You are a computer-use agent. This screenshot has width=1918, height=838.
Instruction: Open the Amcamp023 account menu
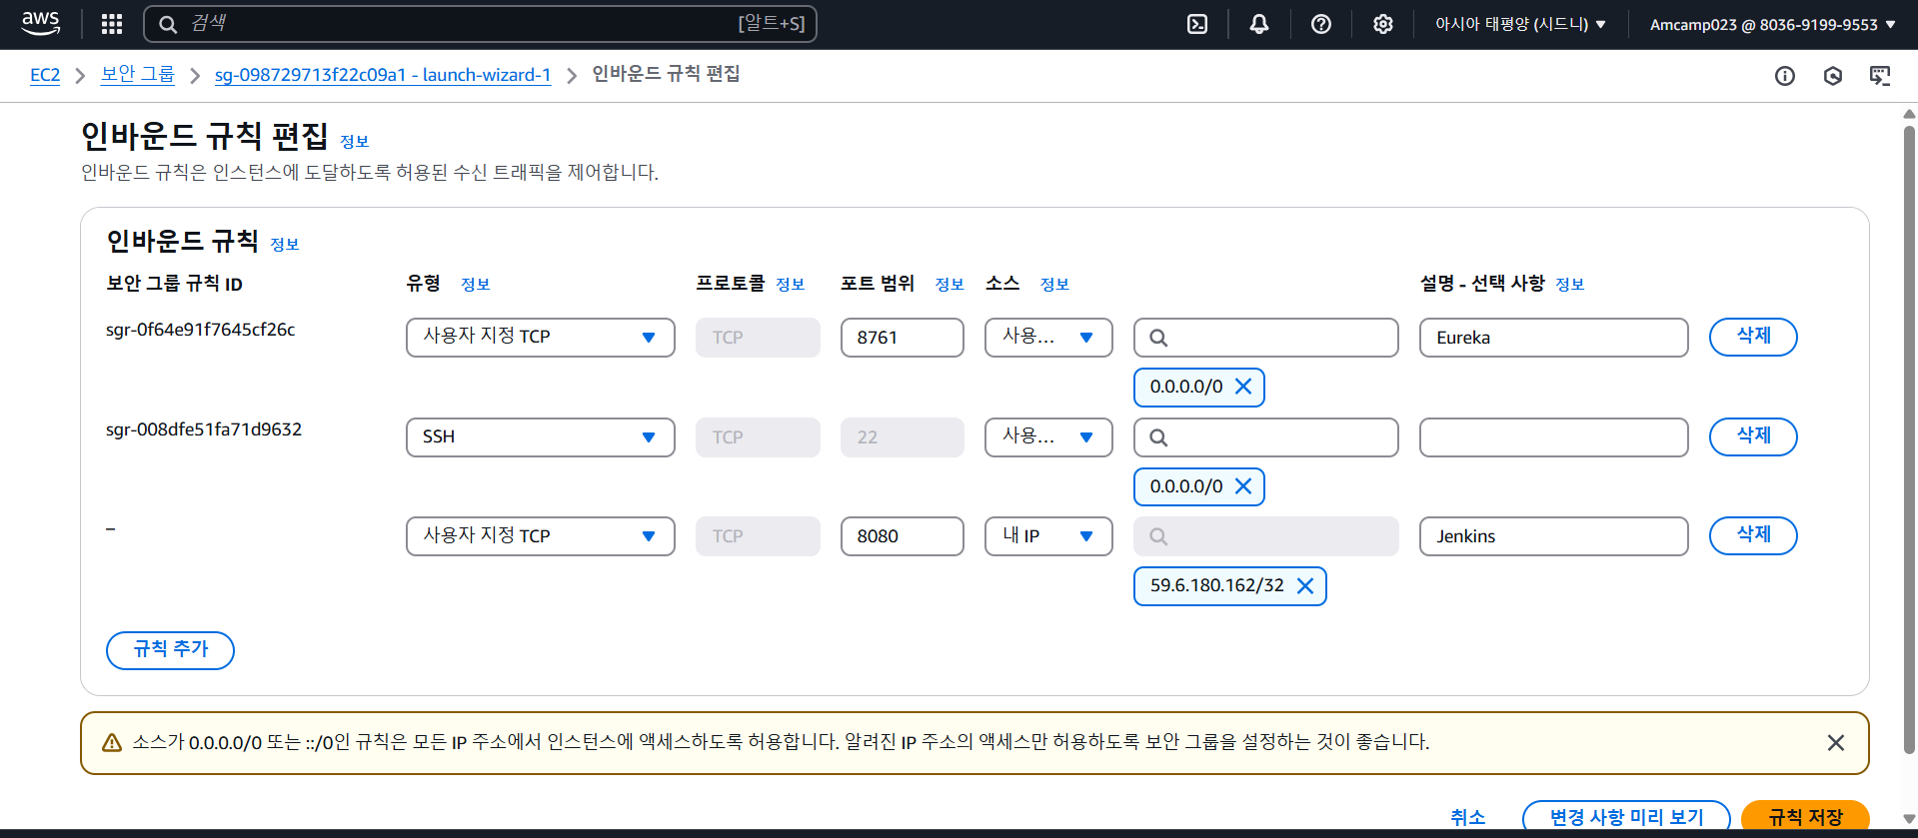(x=1772, y=24)
